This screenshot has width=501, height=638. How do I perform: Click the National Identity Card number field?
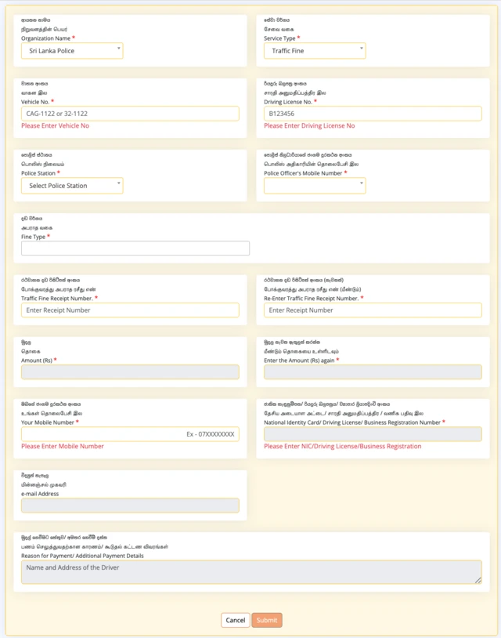[373, 434]
